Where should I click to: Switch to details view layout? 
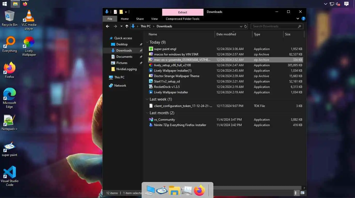(x=296, y=193)
